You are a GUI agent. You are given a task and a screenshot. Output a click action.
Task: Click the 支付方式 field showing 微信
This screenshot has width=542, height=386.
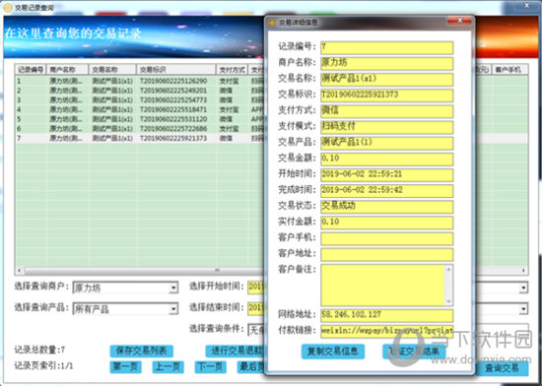coord(387,111)
